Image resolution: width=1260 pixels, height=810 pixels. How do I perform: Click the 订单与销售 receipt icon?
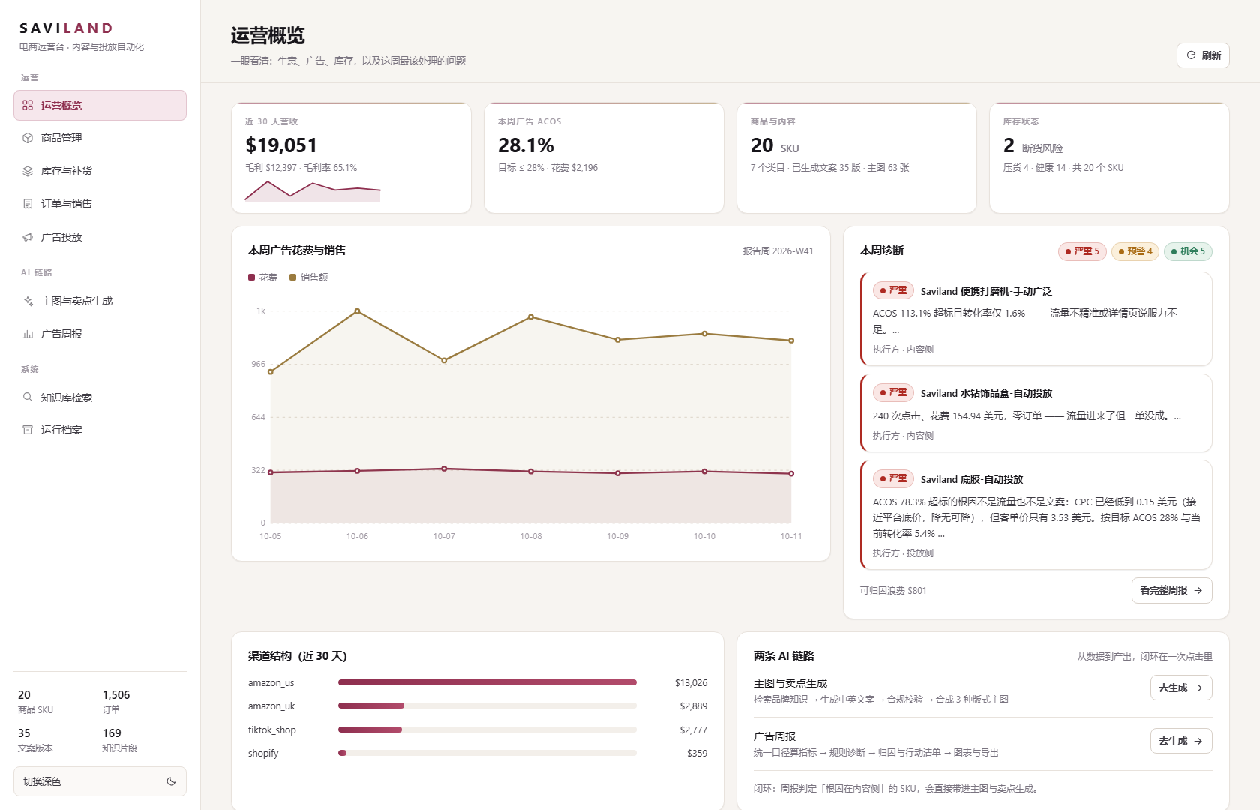click(x=28, y=204)
